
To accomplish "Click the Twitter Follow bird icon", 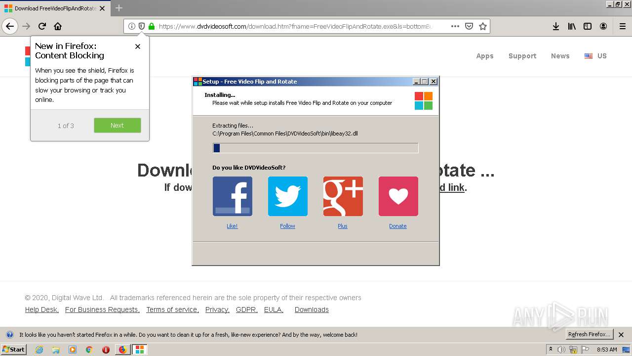I will tap(287, 196).
